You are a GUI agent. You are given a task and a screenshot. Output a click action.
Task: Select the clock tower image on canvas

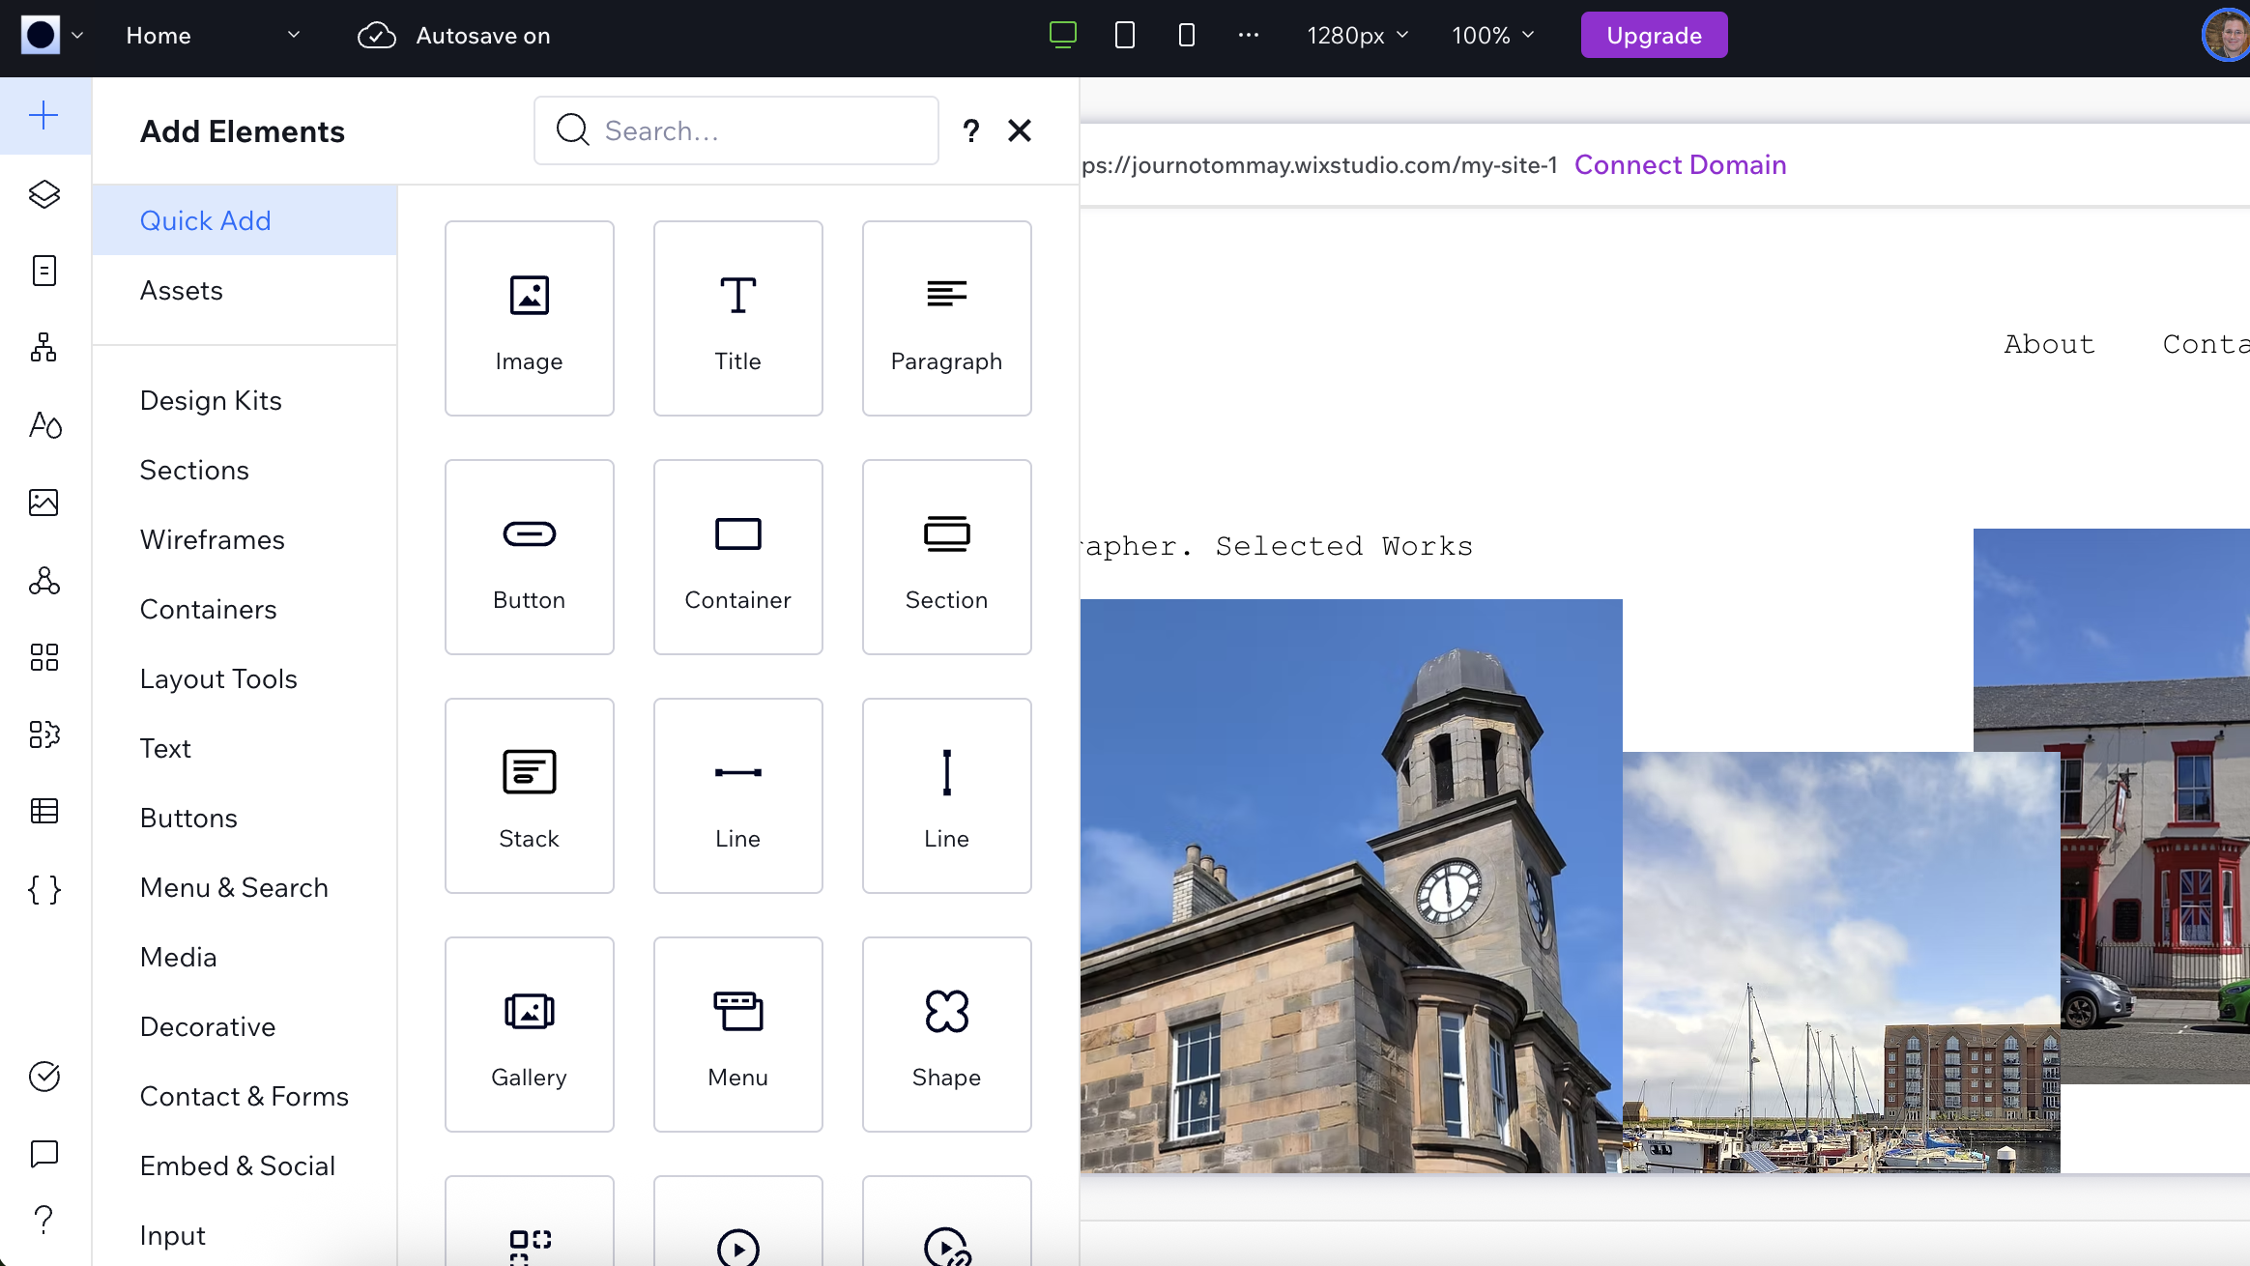[1351, 886]
